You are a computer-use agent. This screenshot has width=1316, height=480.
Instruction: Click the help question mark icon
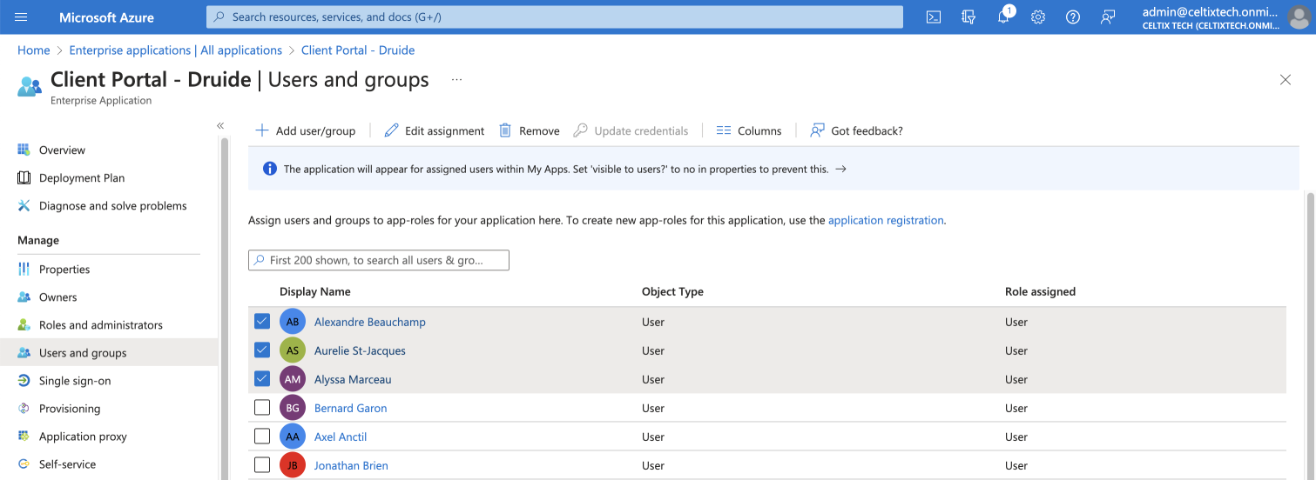(1073, 17)
